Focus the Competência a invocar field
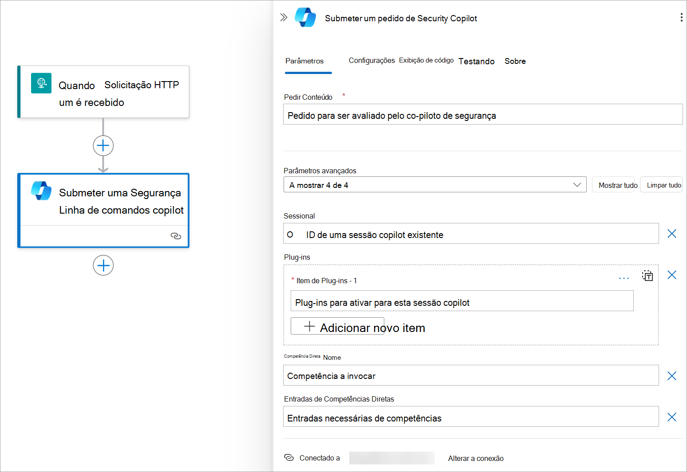This screenshot has height=472, width=687. (471, 375)
